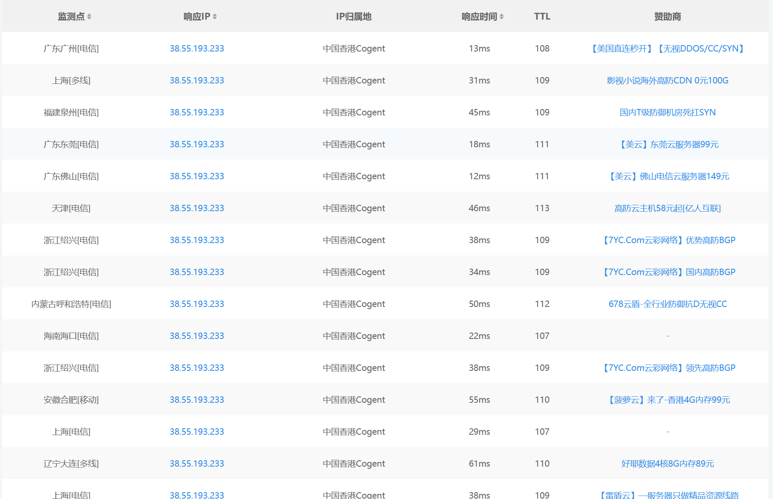Click the sort arrows beside 响应时间 header
Image resolution: width=773 pixels, height=499 pixels.
click(501, 17)
